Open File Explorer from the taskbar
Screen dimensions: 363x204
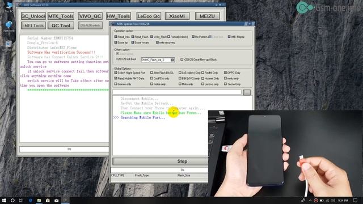pos(39,200)
